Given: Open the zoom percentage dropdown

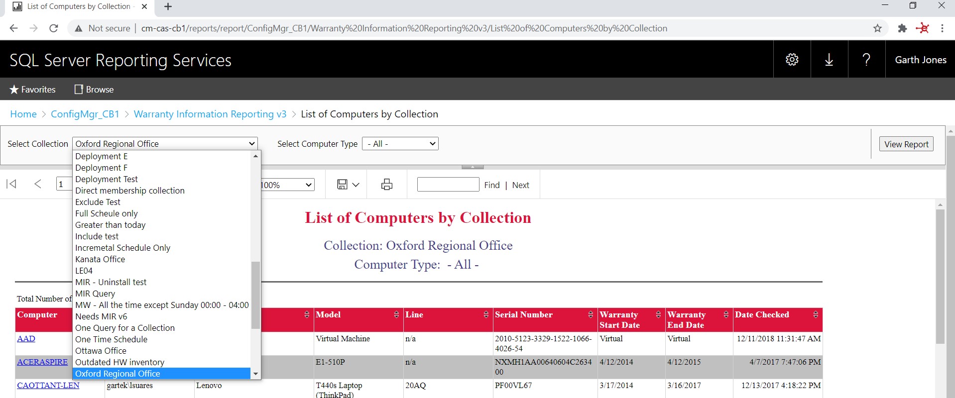Looking at the screenshot, I should [x=287, y=185].
